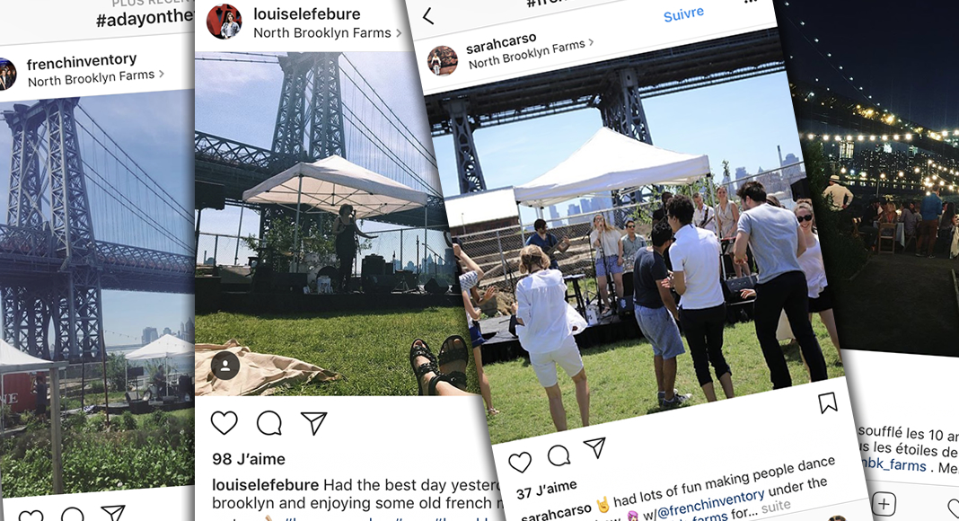Open comments on louiselefebure's post
The width and height of the screenshot is (959, 521).
(x=269, y=422)
